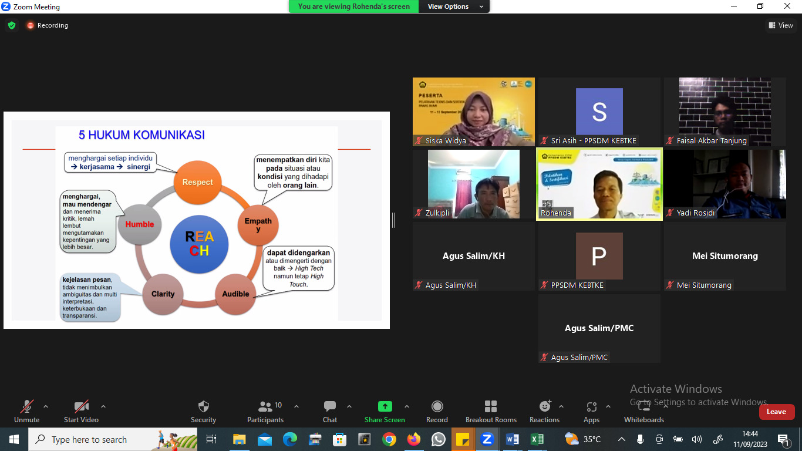Open the Apps menu

591,410
